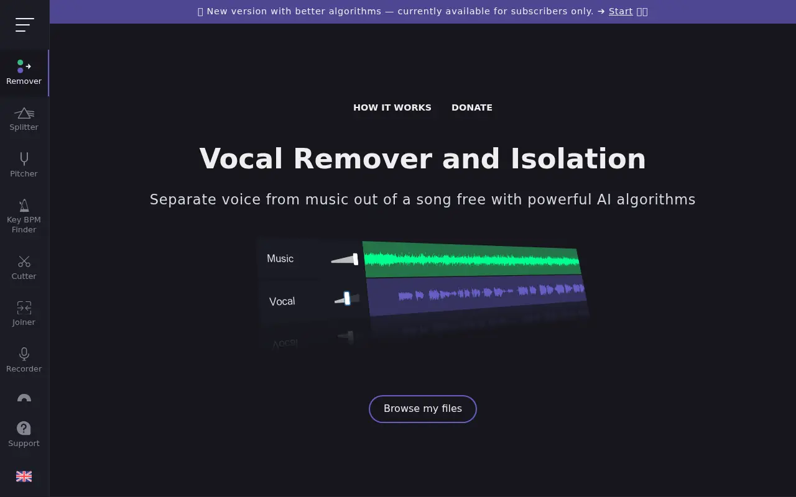Open the Remover tool in the sidebar

24,73
